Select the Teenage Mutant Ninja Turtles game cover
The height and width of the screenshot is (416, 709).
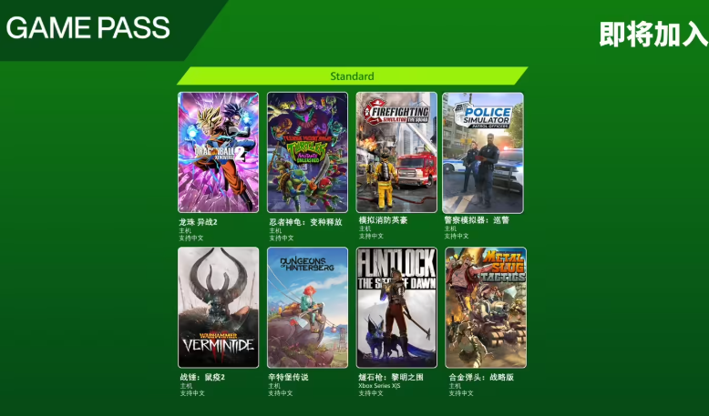307,153
